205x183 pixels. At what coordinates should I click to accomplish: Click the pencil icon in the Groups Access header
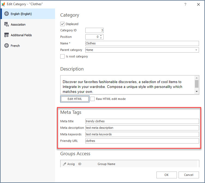point(64,164)
